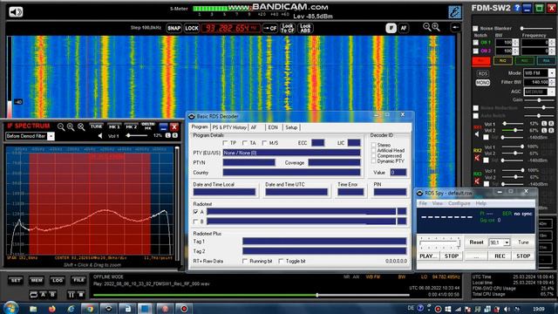The height and width of the screenshot is (314, 558).
Task: Click the LOCK button next to frequency
Action: [192, 28]
